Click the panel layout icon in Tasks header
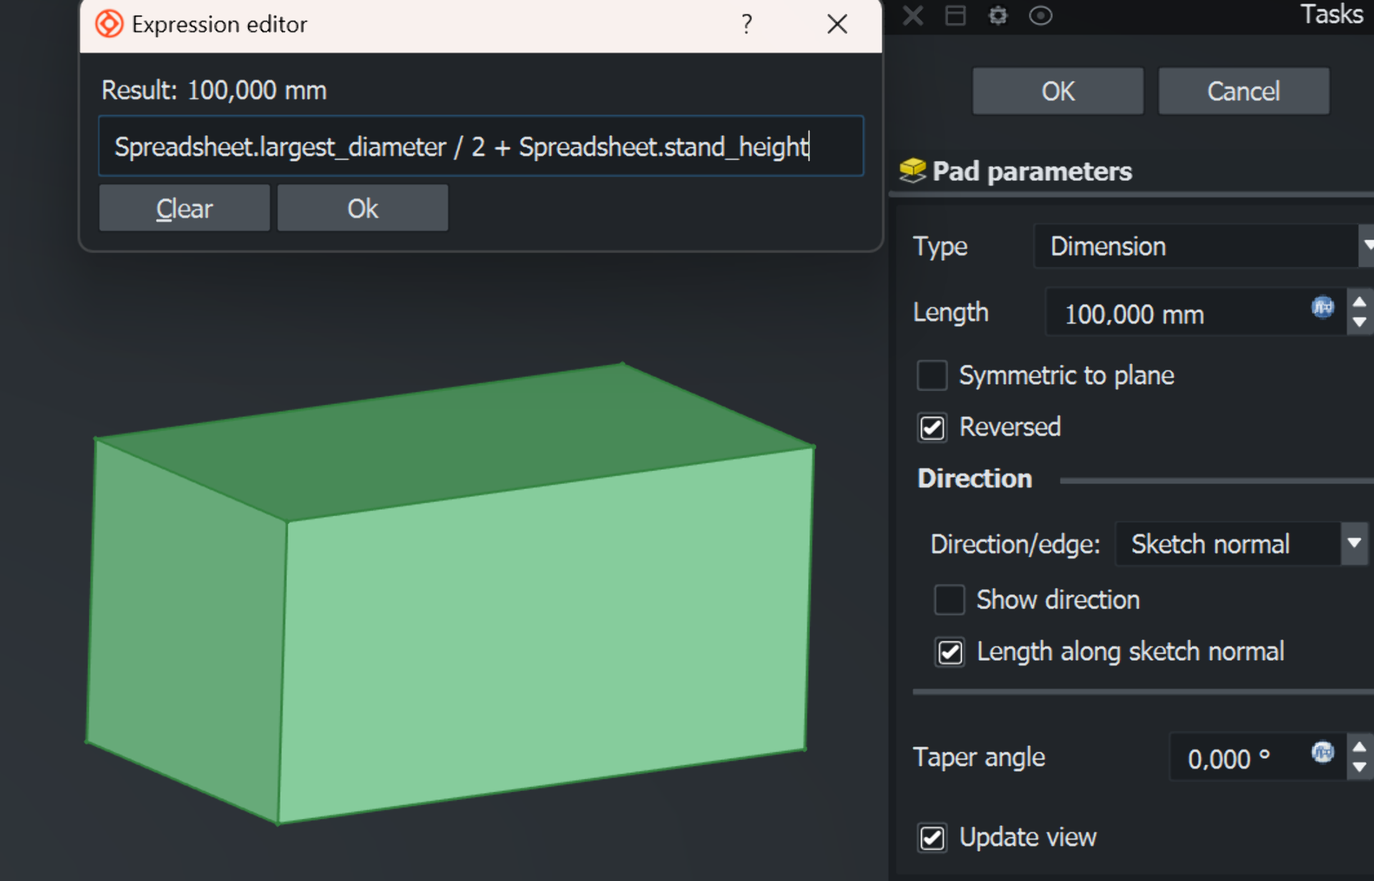Image resolution: width=1374 pixels, height=881 pixels. 955,16
